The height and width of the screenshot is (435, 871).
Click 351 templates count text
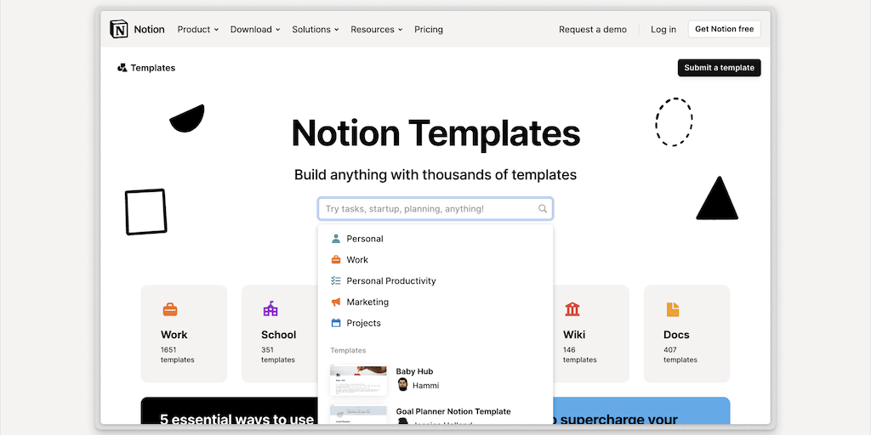(x=278, y=354)
